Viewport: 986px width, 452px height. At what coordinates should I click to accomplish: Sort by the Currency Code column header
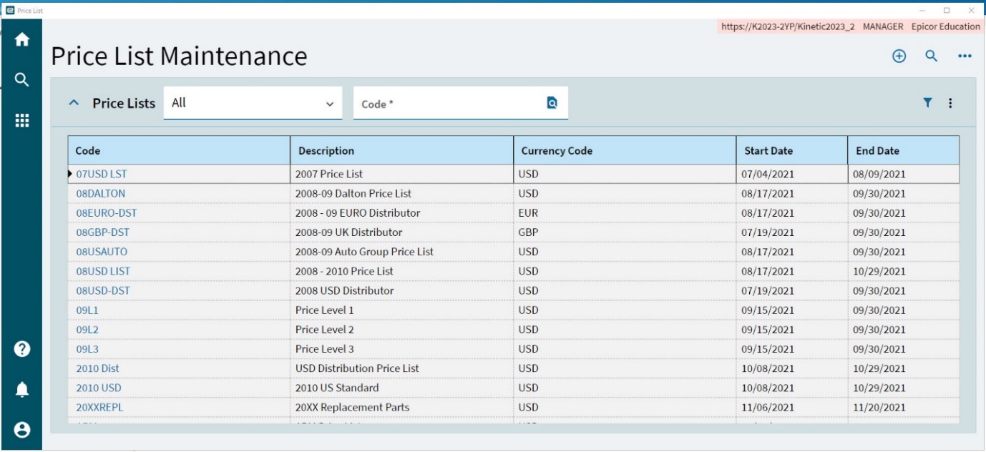(x=625, y=150)
